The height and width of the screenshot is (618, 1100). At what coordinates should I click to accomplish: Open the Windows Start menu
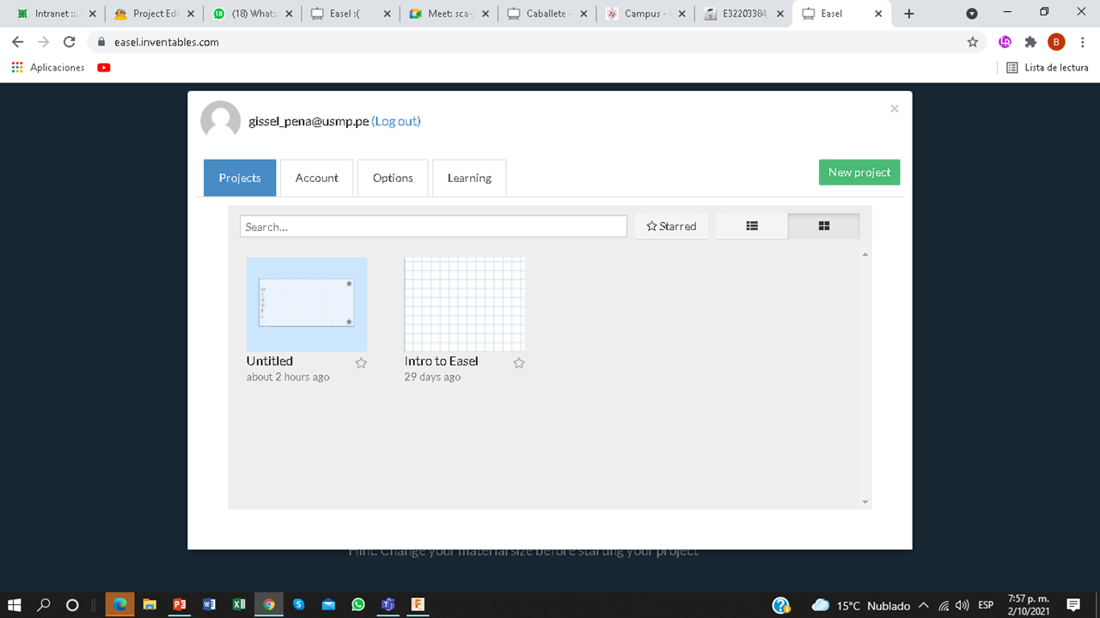(15, 604)
